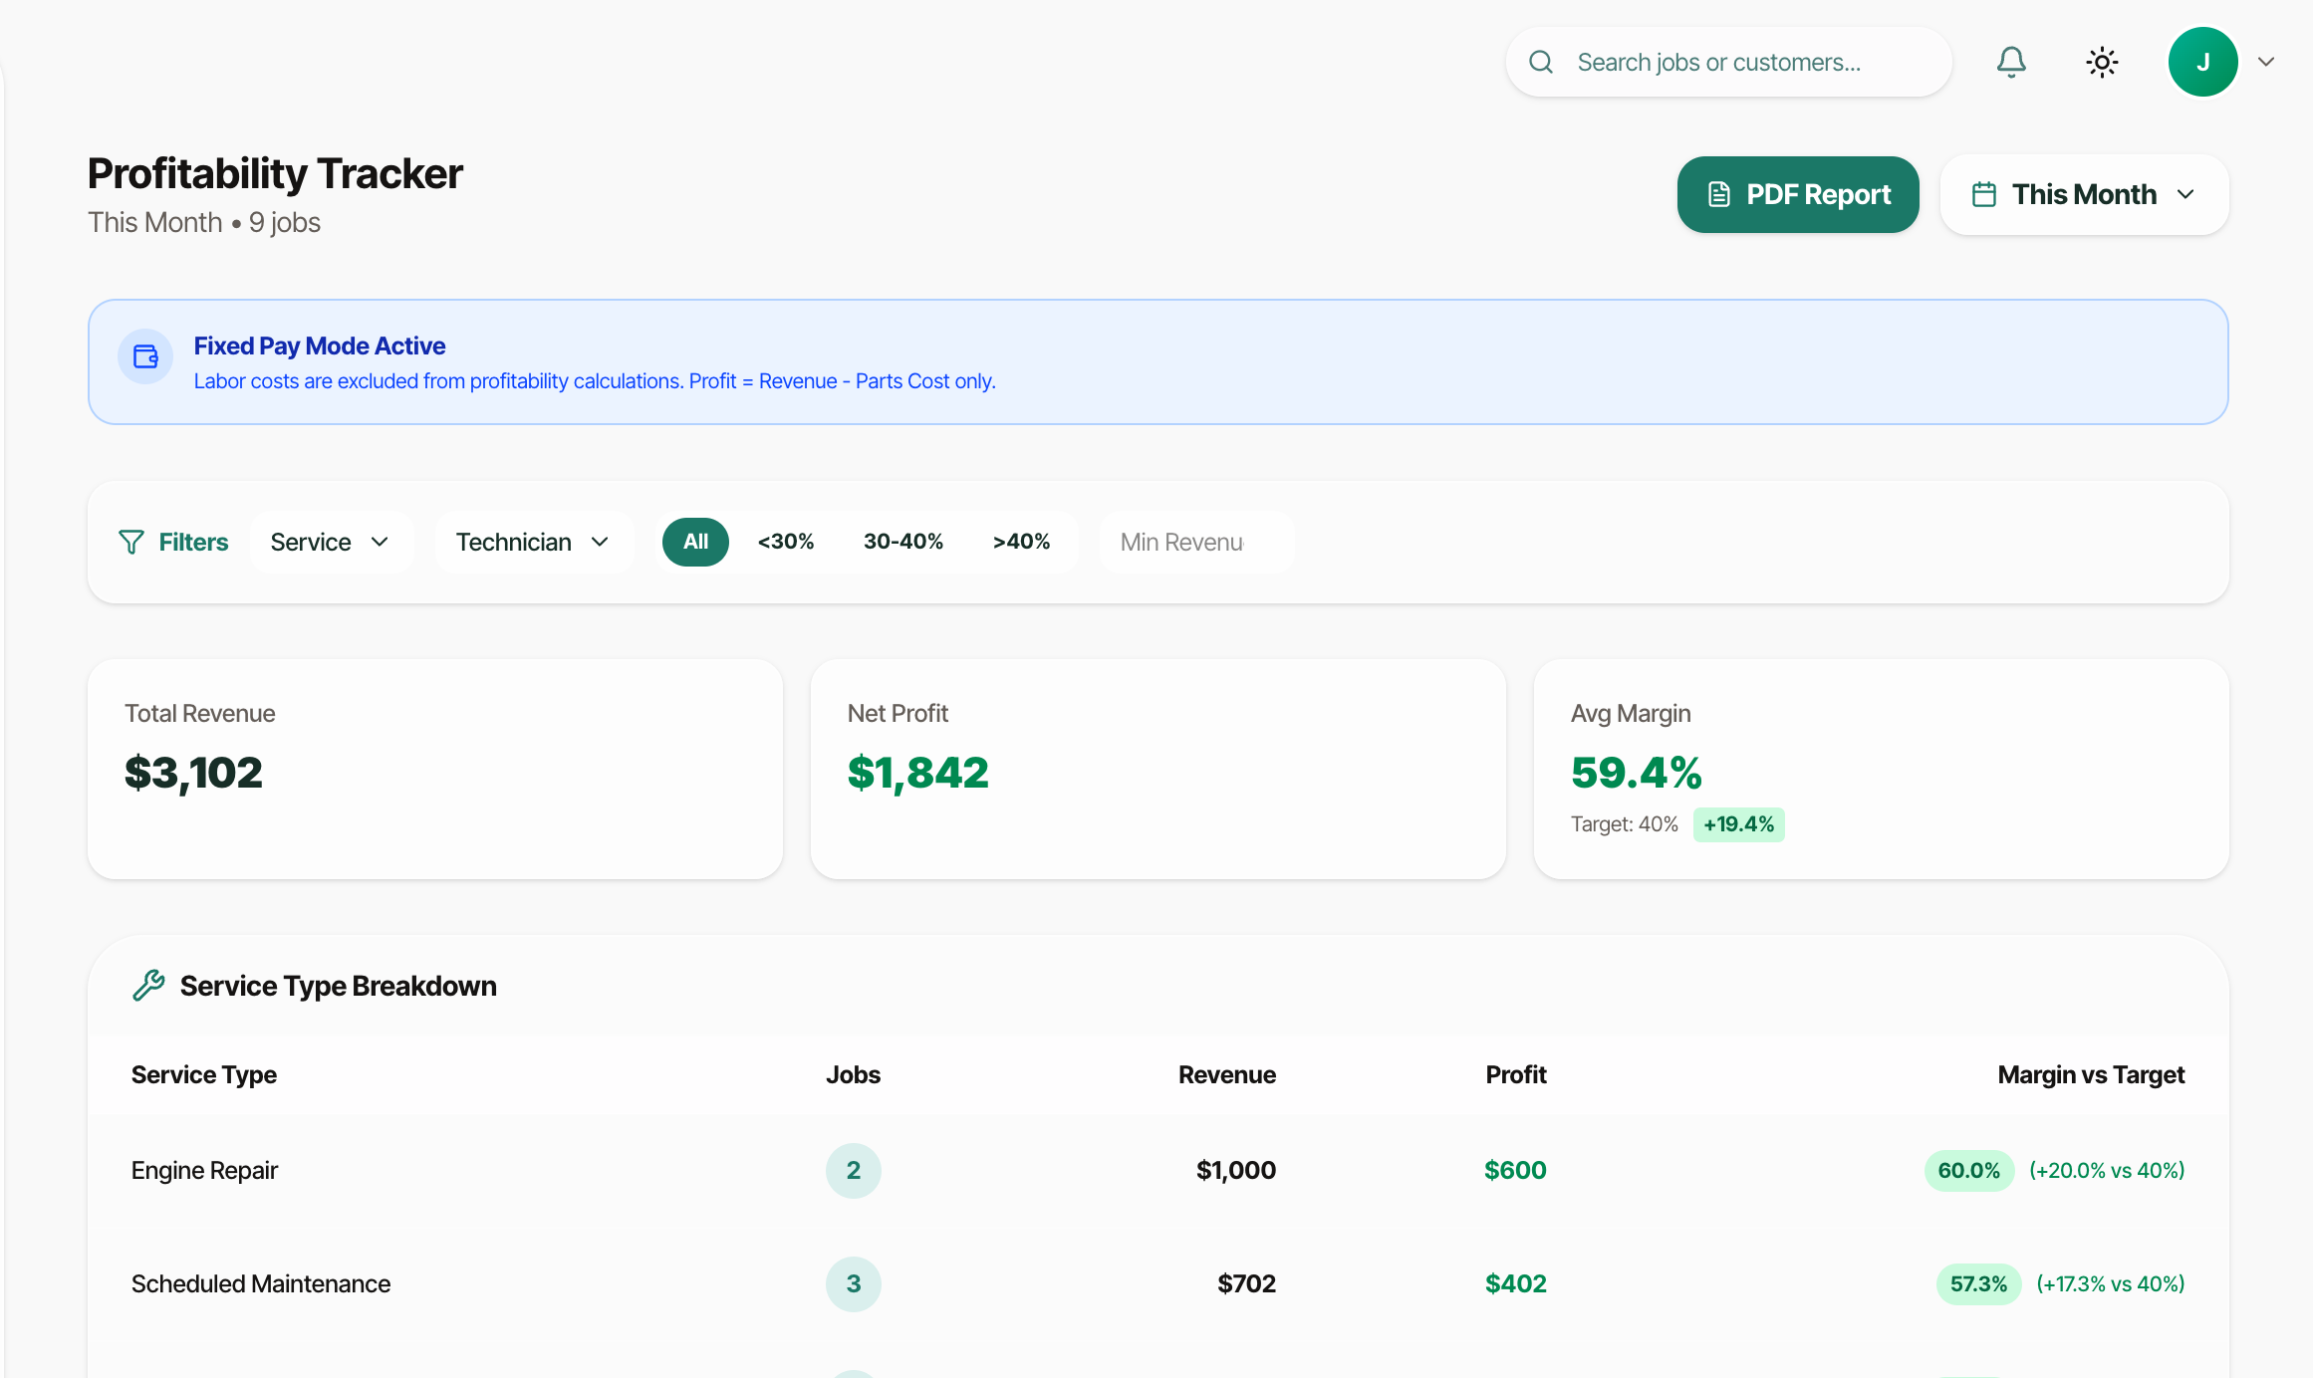Click the Fixed Pay Mode wallet icon
The height and width of the screenshot is (1378, 2313).
[146, 356]
